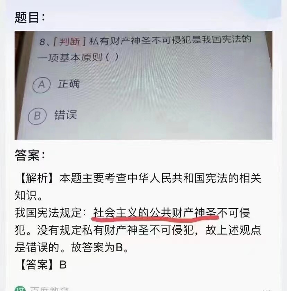Open the three-dot more options menu
287x291 pixels.
(x=267, y=290)
